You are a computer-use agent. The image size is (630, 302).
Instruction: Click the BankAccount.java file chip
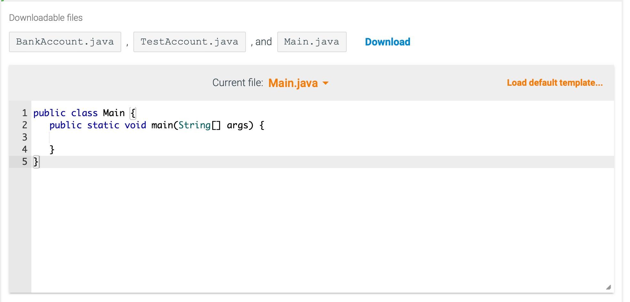tap(65, 42)
